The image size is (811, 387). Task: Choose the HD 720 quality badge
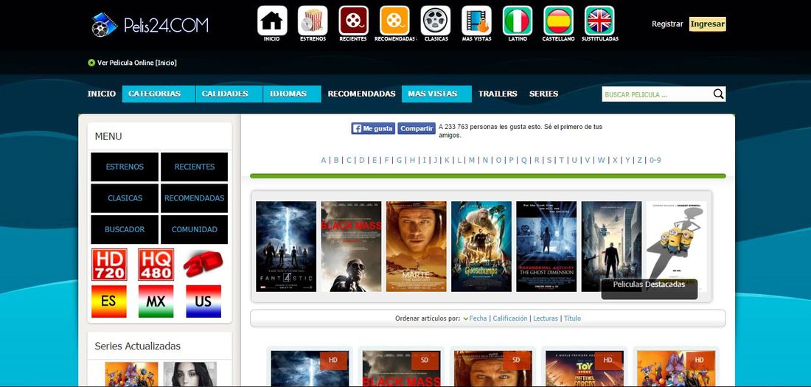click(x=109, y=265)
